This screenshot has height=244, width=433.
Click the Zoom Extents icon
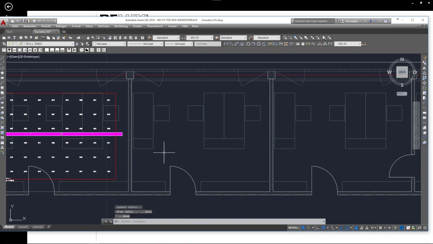pyautogui.click(x=329, y=38)
